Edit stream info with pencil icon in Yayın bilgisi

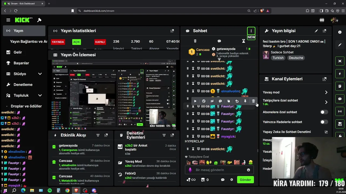click(x=316, y=31)
